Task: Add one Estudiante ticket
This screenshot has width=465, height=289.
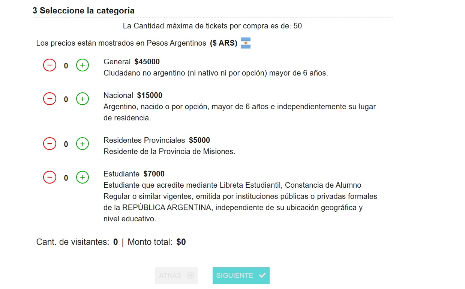Action: [x=82, y=177]
